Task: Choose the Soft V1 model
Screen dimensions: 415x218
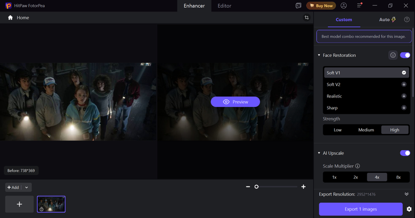Action: coord(366,72)
